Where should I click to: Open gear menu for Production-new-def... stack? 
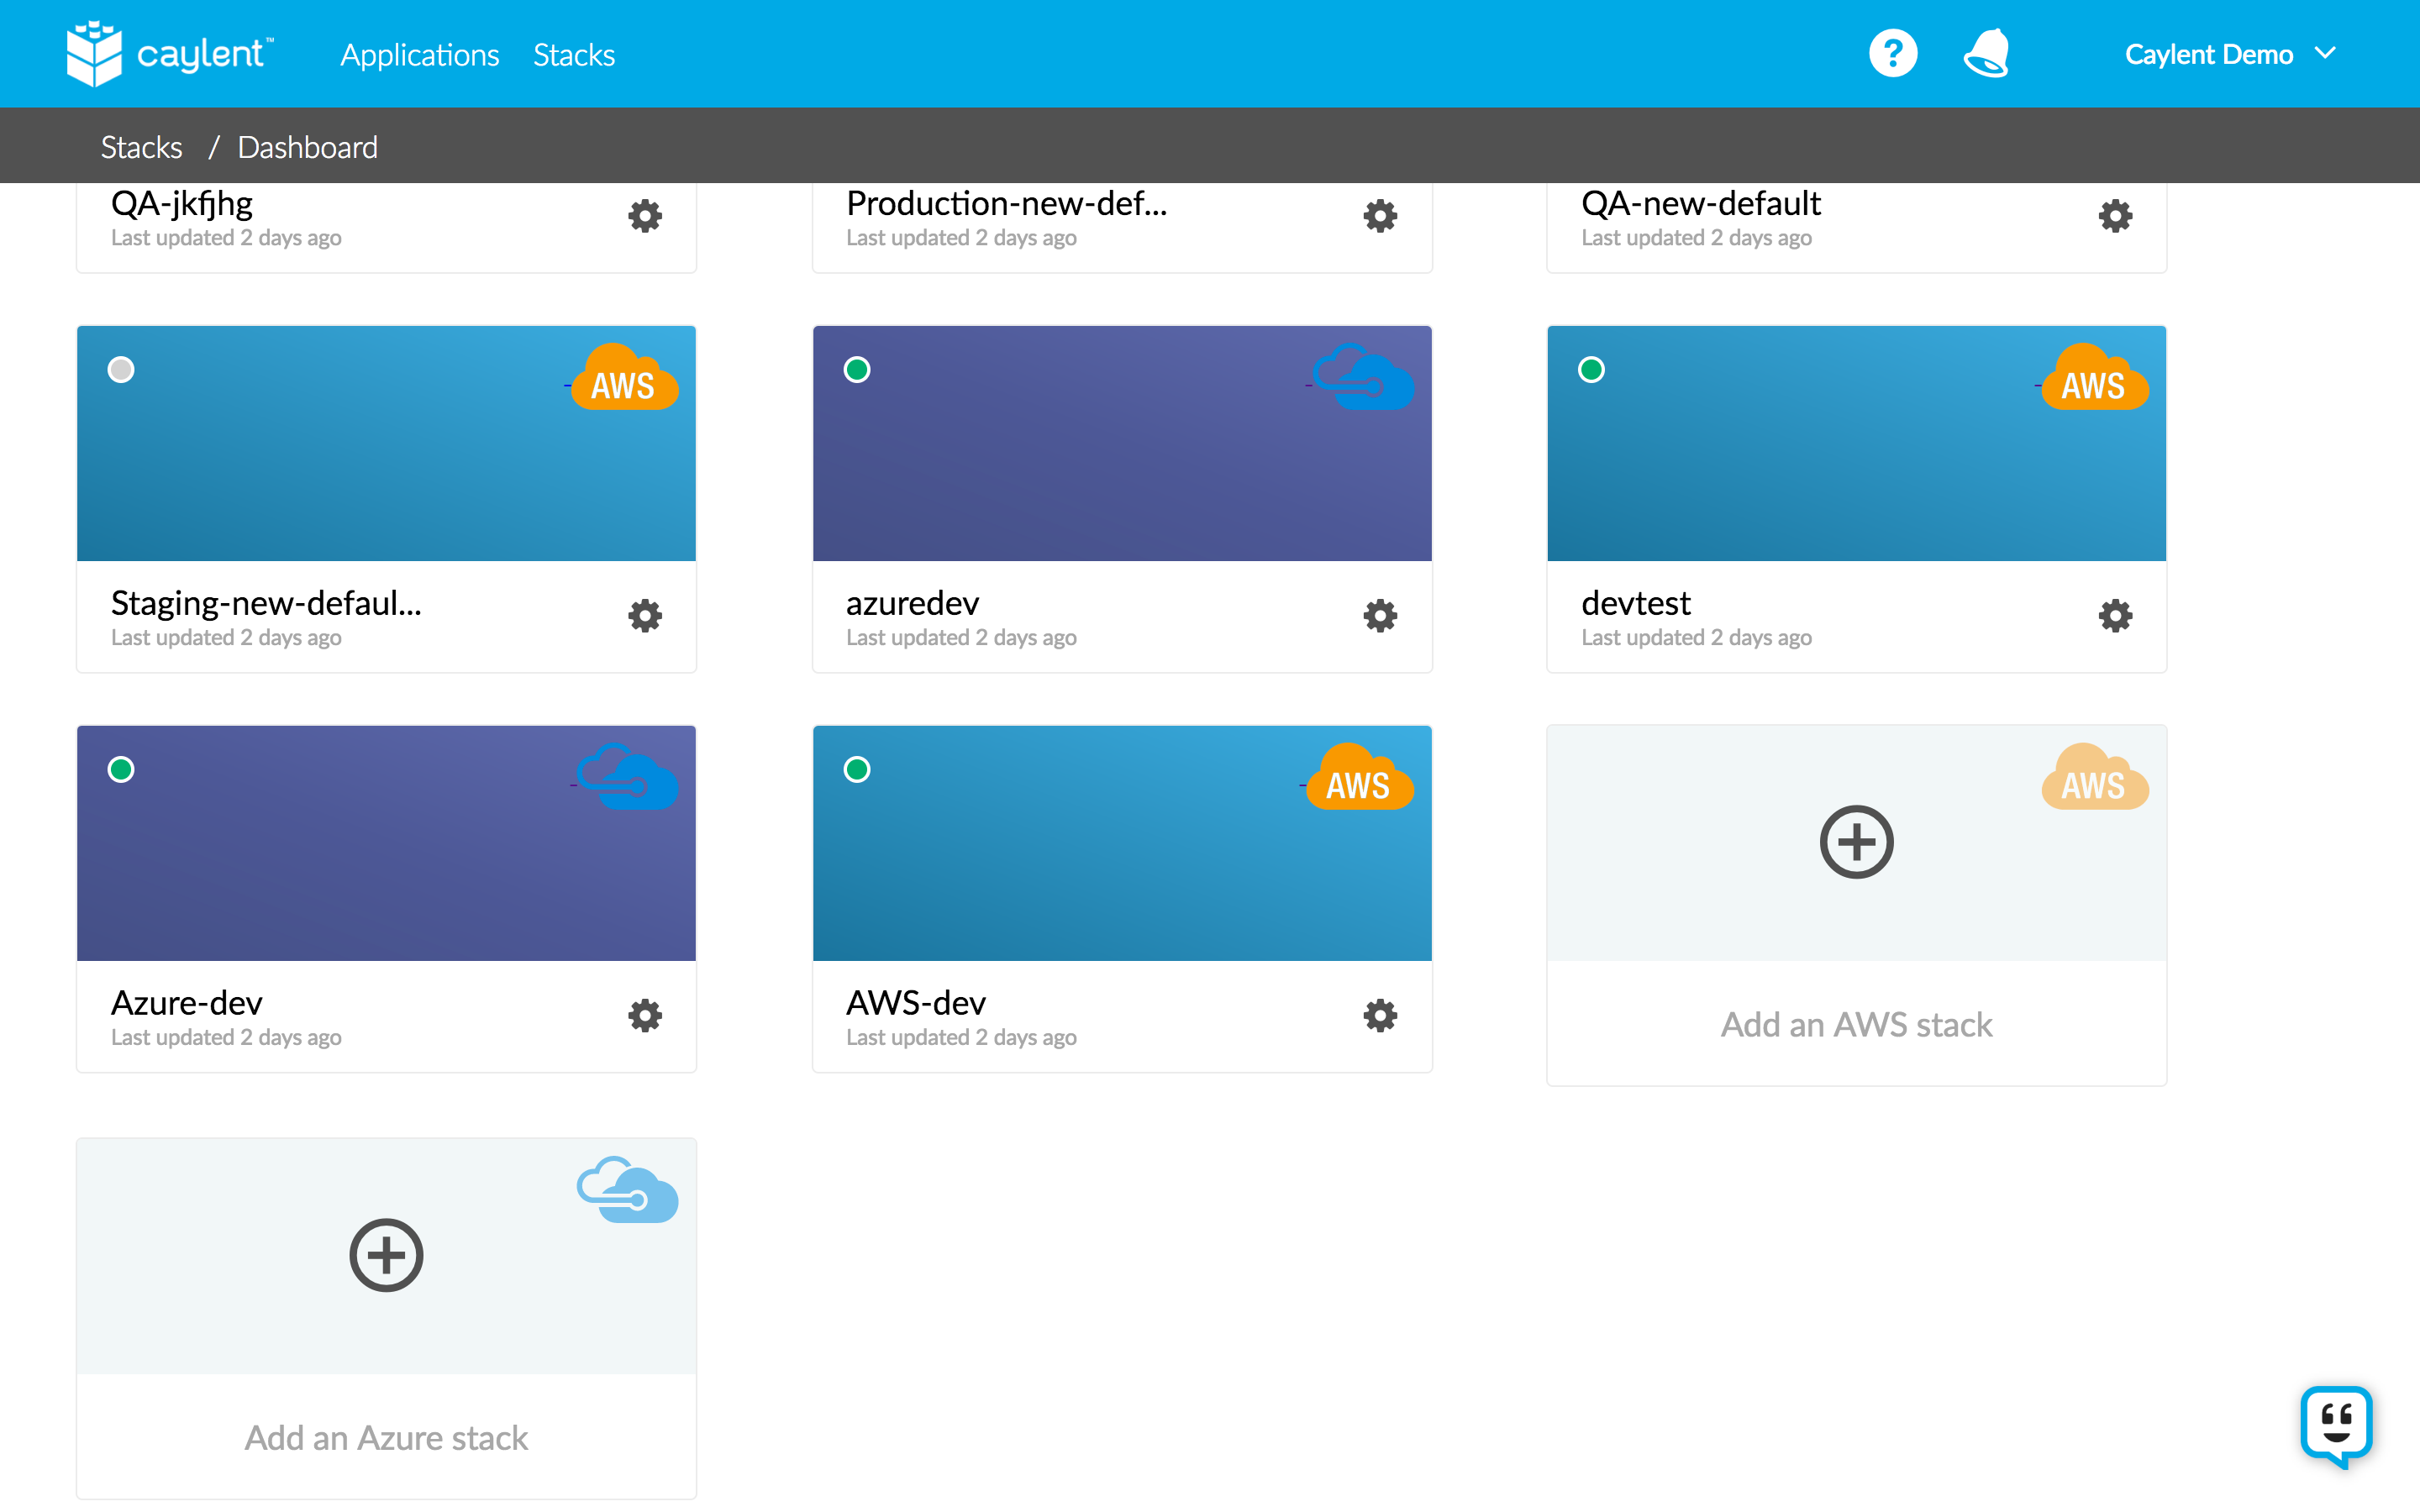(1380, 216)
